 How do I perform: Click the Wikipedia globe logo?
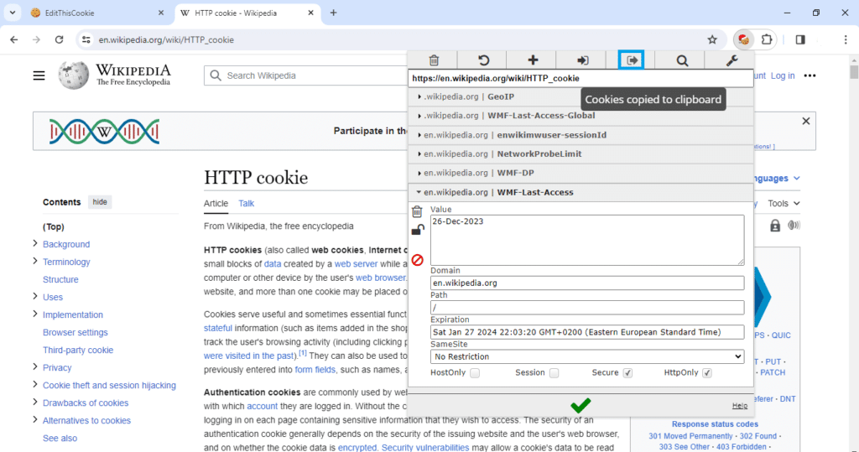(x=74, y=75)
